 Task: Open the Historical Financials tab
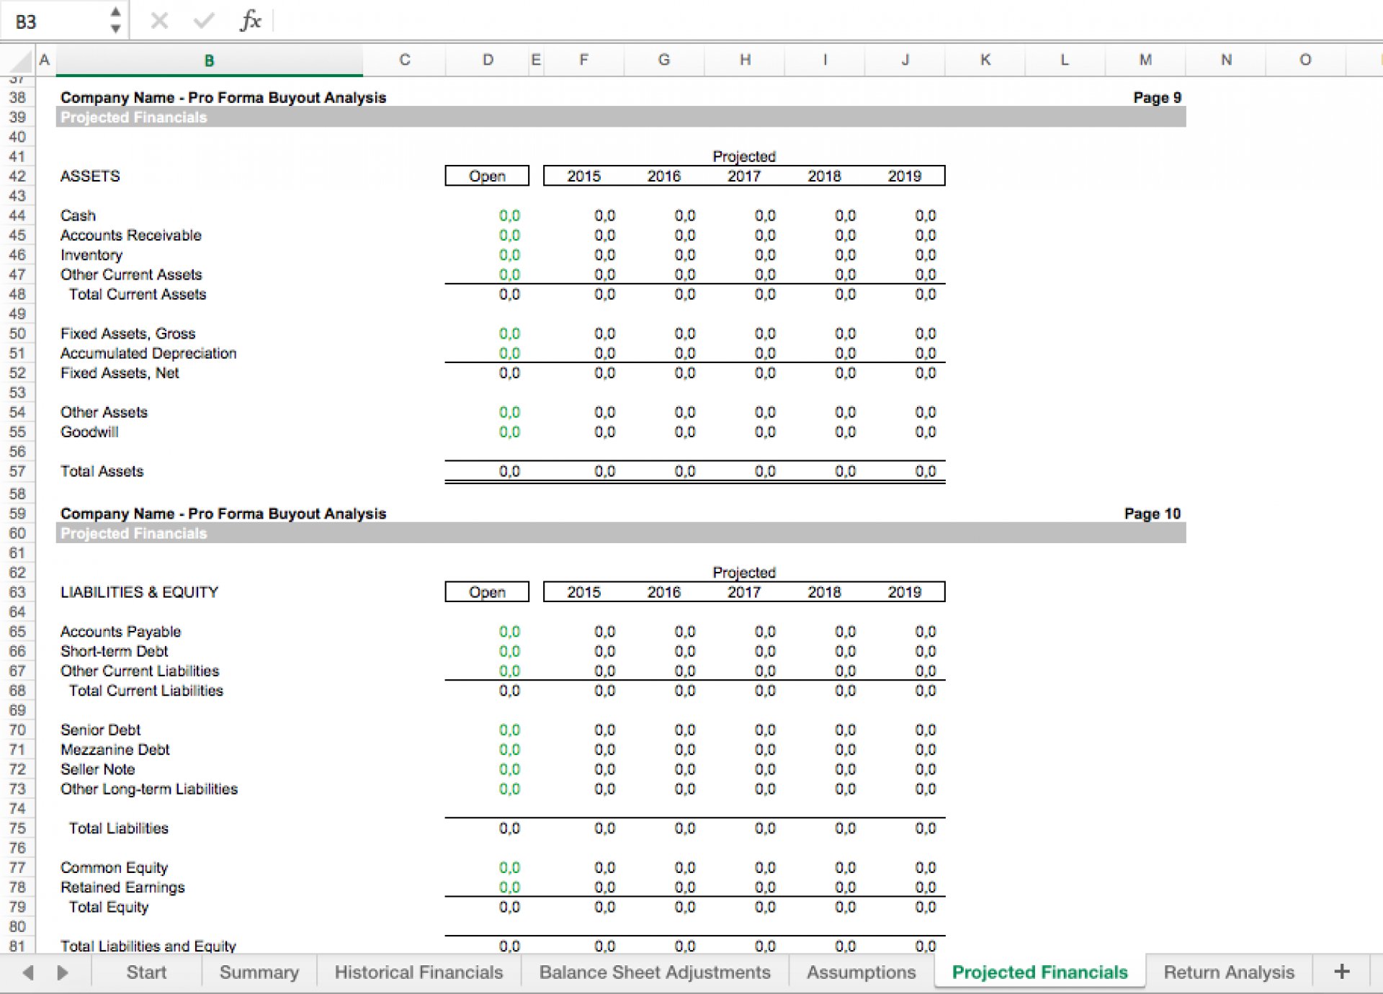[419, 972]
